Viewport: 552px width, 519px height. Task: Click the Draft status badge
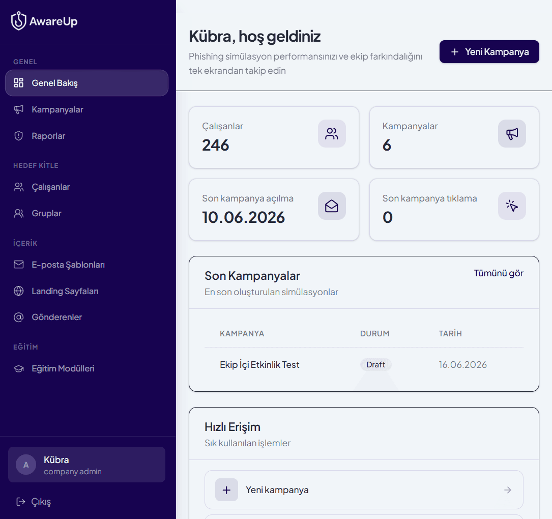pyautogui.click(x=375, y=365)
